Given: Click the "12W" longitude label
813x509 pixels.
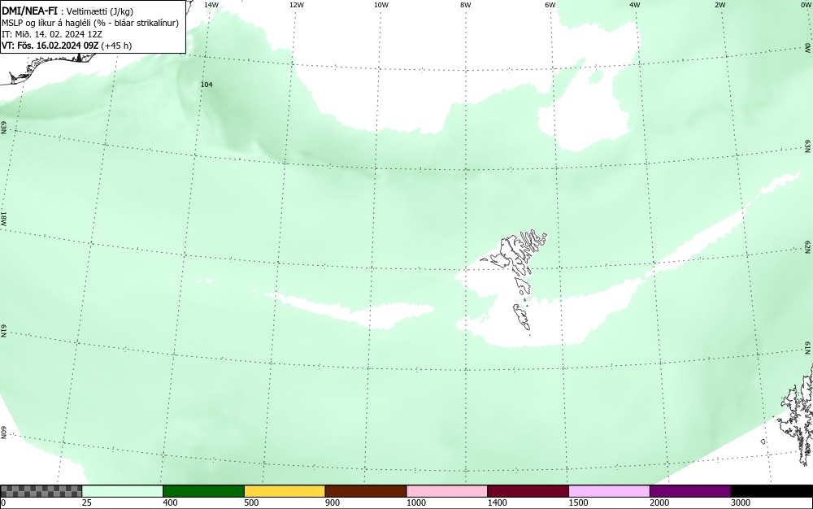Looking at the screenshot, I should pyautogui.click(x=297, y=5).
